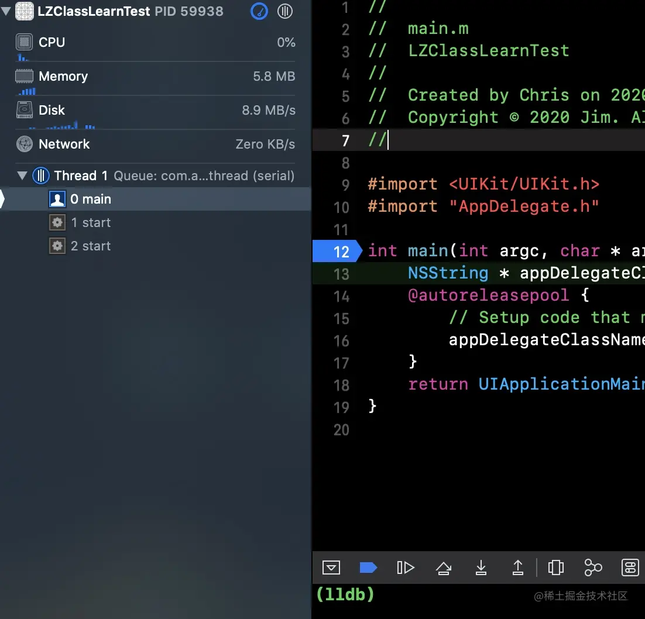Image resolution: width=645 pixels, height=619 pixels.
Task: Toggle the breakpoint on line 12
Action: [x=337, y=252]
